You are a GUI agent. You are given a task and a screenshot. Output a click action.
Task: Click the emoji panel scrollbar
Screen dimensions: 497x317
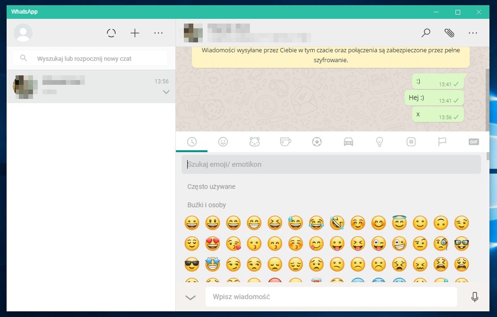(x=488, y=156)
